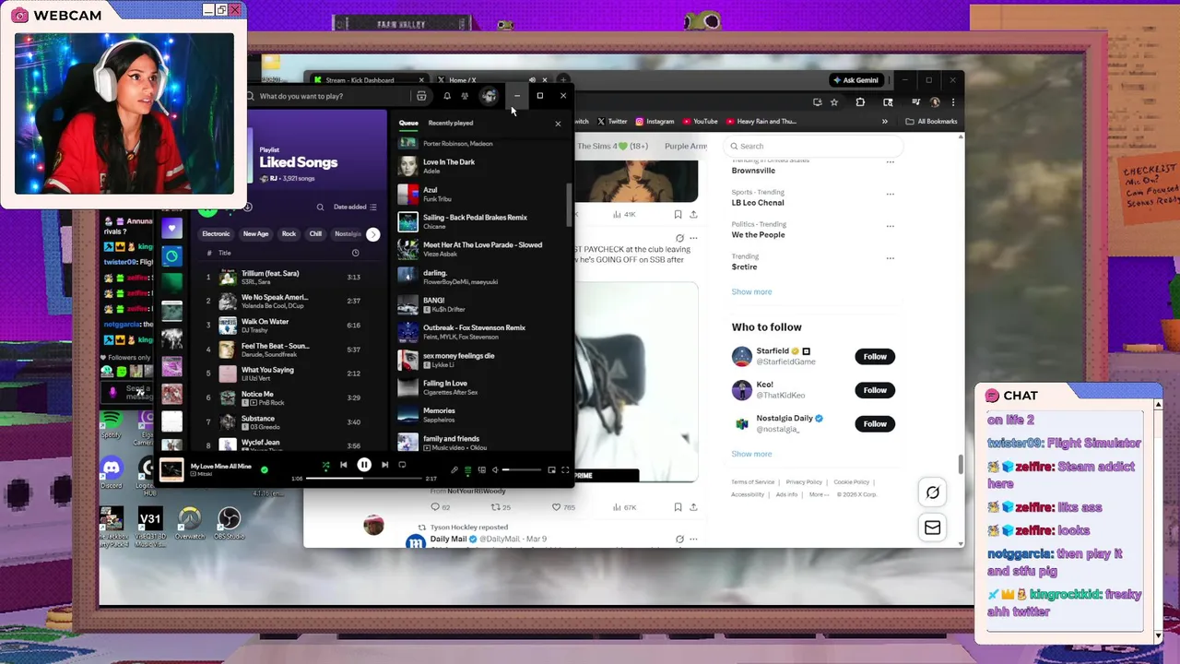Enter Spotify full screen mode

565,470
